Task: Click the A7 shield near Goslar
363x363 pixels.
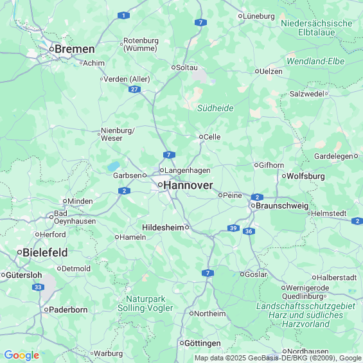Action: pos(208,273)
